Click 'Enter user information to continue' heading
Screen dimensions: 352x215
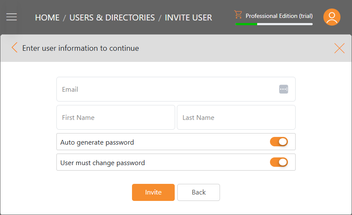(81, 48)
